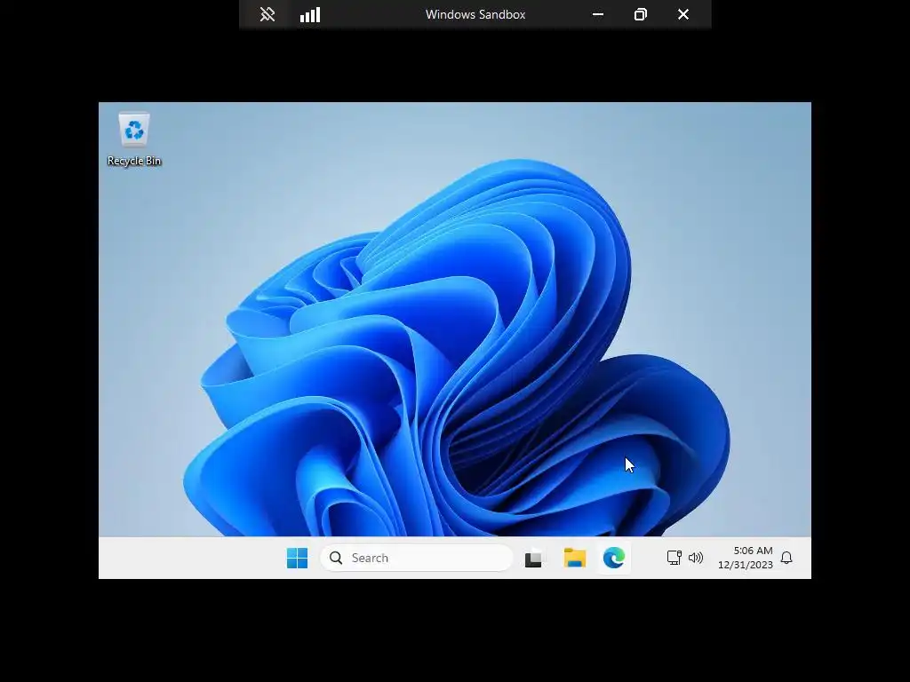Image resolution: width=910 pixels, height=682 pixels.
Task: Open Task View on the taskbar
Action: click(534, 558)
